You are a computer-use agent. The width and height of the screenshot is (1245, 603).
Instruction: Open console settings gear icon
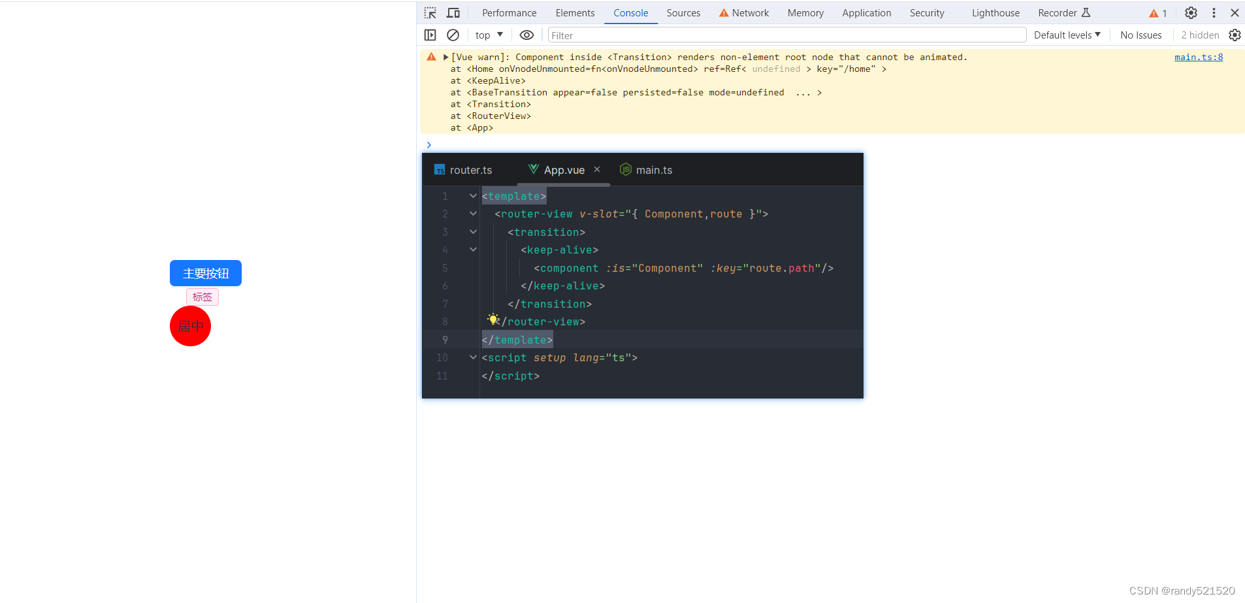click(1235, 35)
